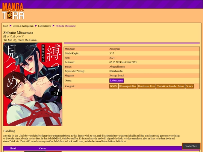This screenshot has height=152, width=203.
Task: Select the Dominante Frau category tag
Action: (x=146, y=86)
